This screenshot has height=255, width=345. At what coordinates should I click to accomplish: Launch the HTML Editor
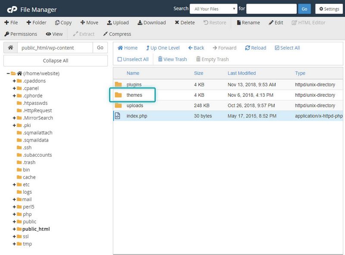[x=308, y=22]
